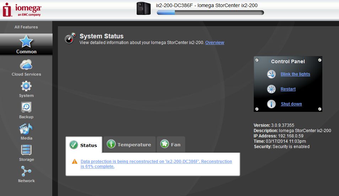339x196 pixels.
Task: Click the Blink the lights icon
Action: [271, 74]
